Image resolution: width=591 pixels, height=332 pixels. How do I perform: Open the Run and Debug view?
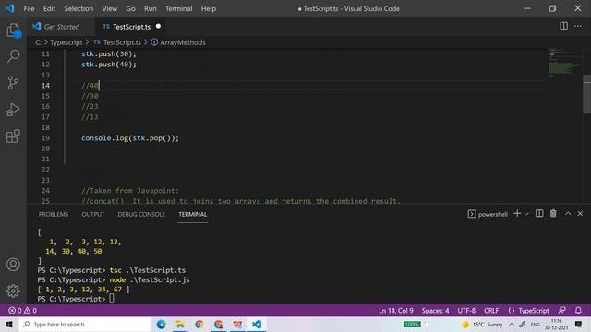click(x=13, y=110)
